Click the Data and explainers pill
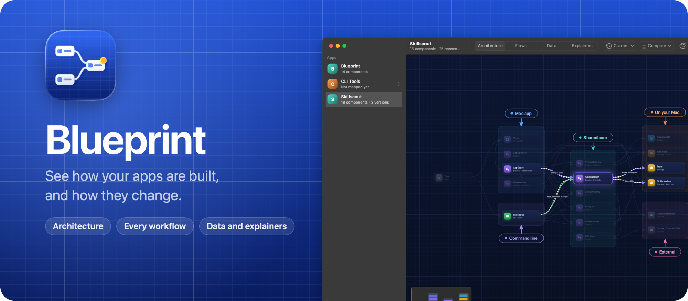This screenshot has height=301, width=688. tap(247, 226)
